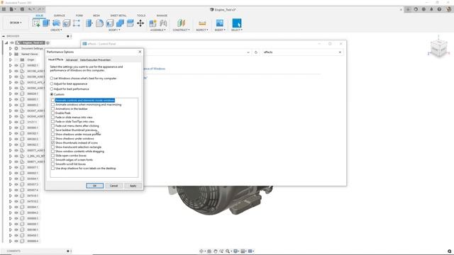Check Animate controls and elements inside windows
The width and height of the screenshot is (454, 255).
[52, 101]
